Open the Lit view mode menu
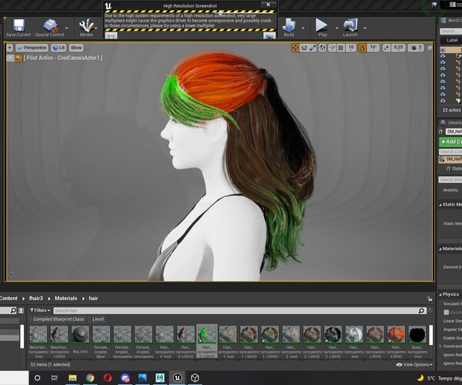 (59, 48)
